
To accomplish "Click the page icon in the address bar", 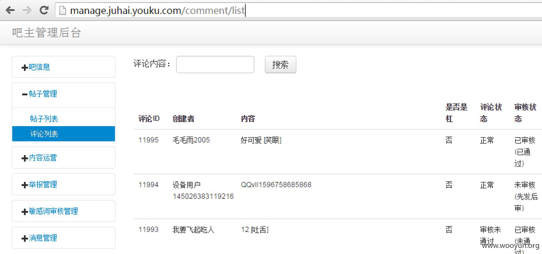I will click(x=62, y=10).
